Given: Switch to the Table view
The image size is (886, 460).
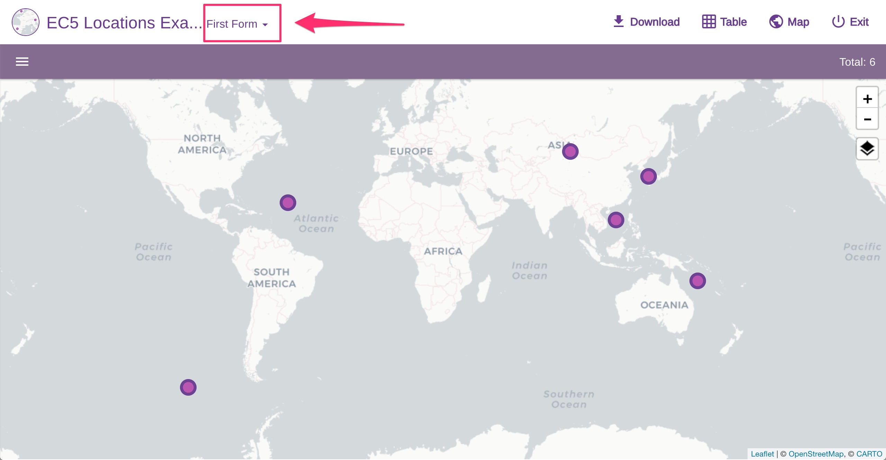Looking at the screenshot, I should 724,22.
